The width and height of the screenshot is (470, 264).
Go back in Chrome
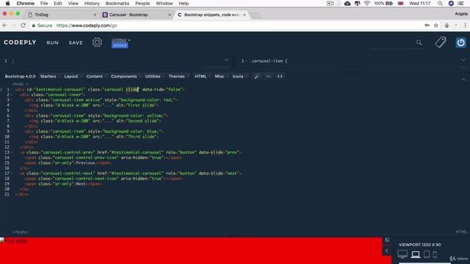pos(5,26)
